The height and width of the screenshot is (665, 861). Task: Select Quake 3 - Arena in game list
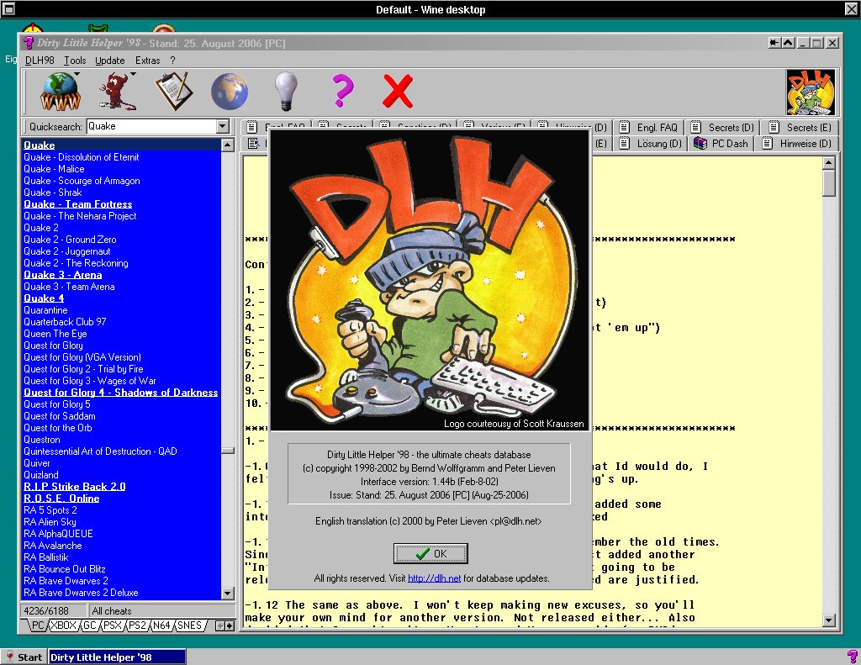(x=62, y=275)
